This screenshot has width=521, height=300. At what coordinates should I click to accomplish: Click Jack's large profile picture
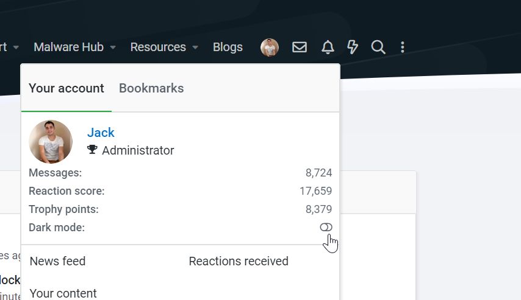click(51, 142)
